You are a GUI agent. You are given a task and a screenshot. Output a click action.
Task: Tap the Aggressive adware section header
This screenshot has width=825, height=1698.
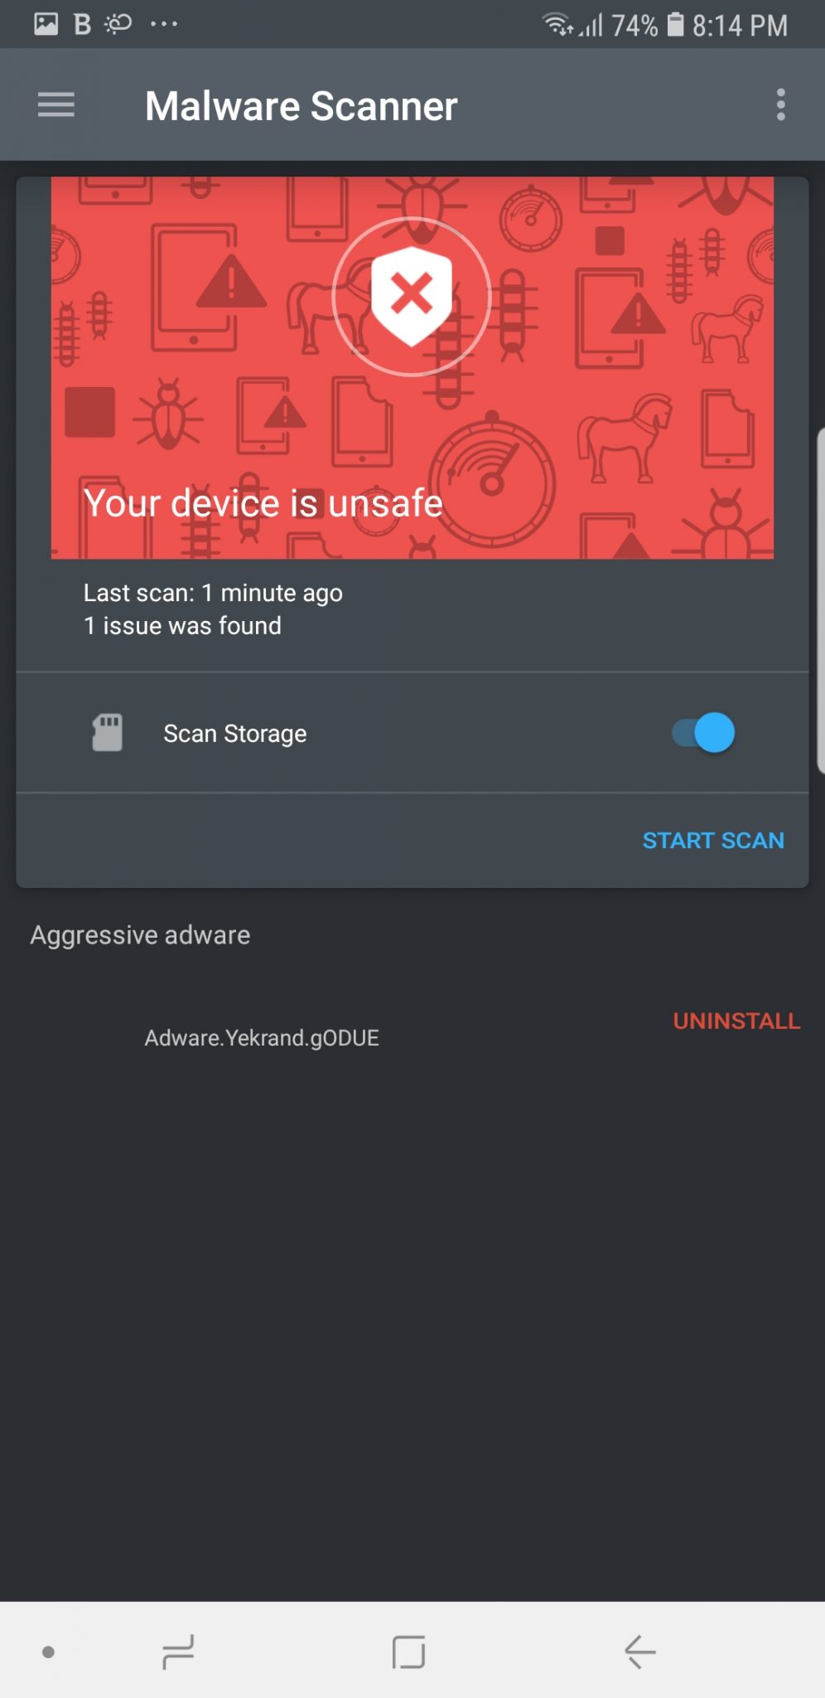click(140, 935)
